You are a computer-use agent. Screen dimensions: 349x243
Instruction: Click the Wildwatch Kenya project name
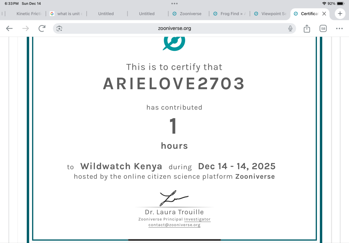(121, 166)
